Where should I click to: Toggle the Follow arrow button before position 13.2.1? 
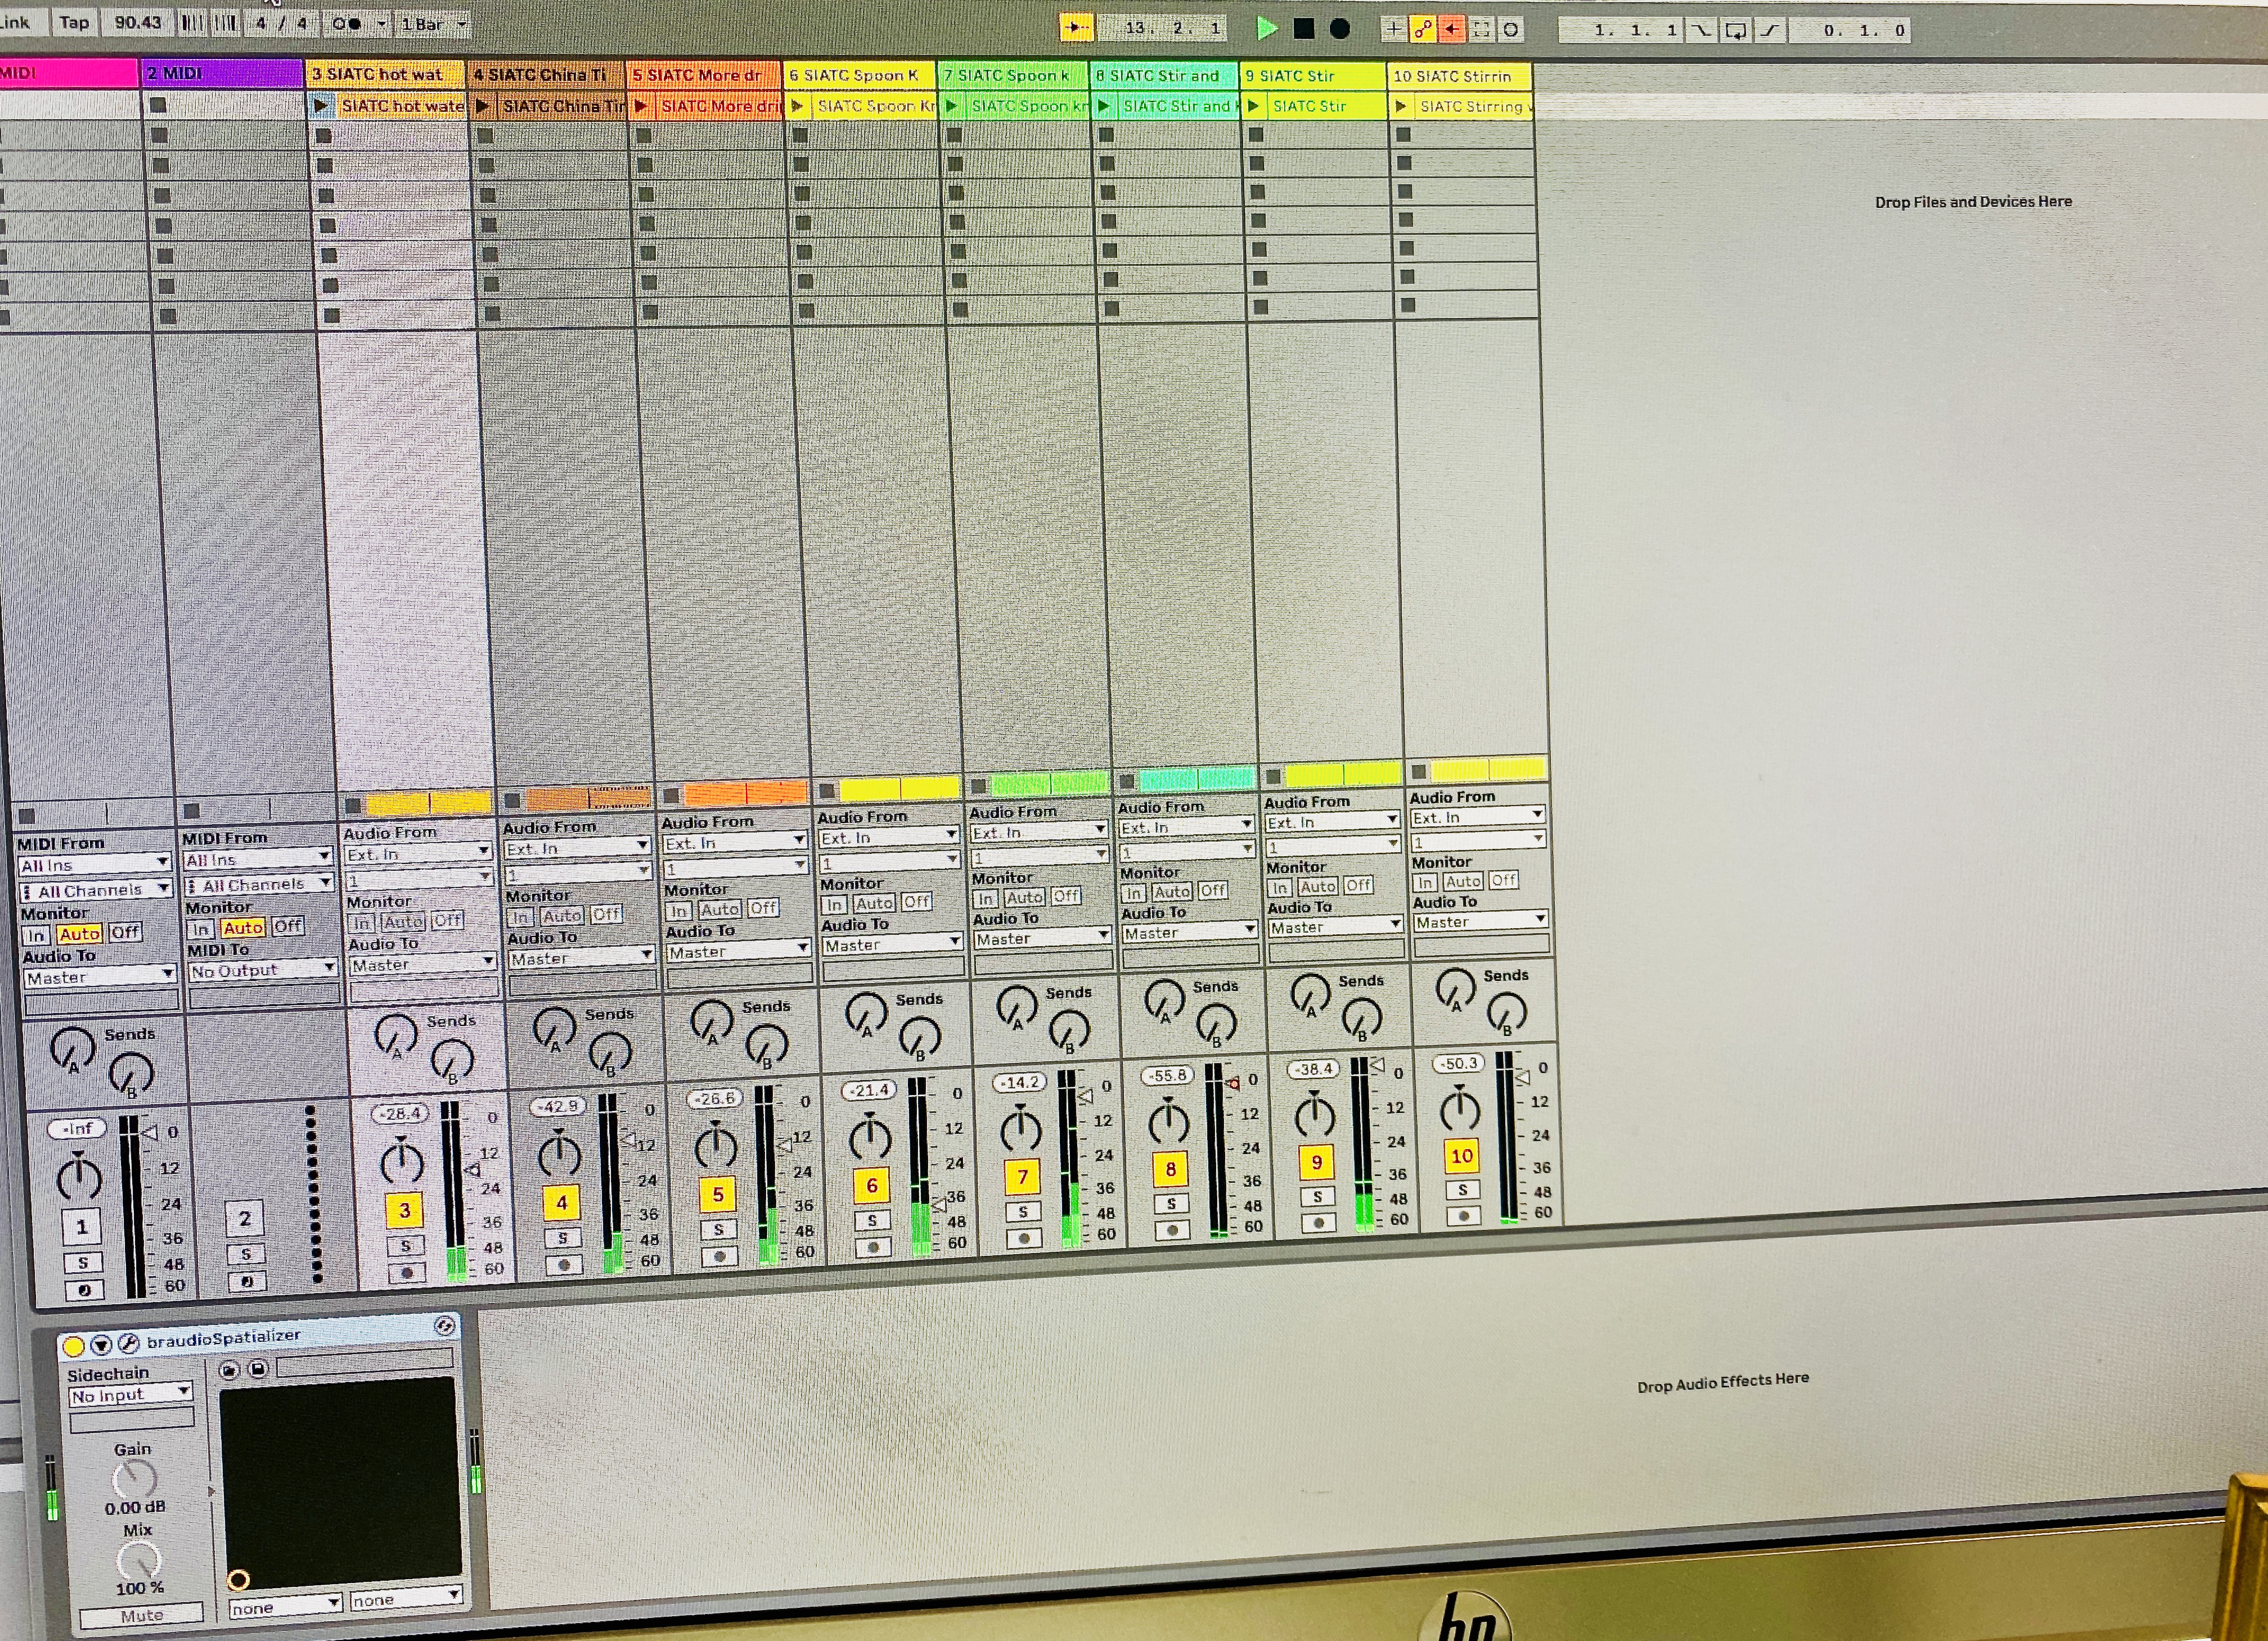1076,28
